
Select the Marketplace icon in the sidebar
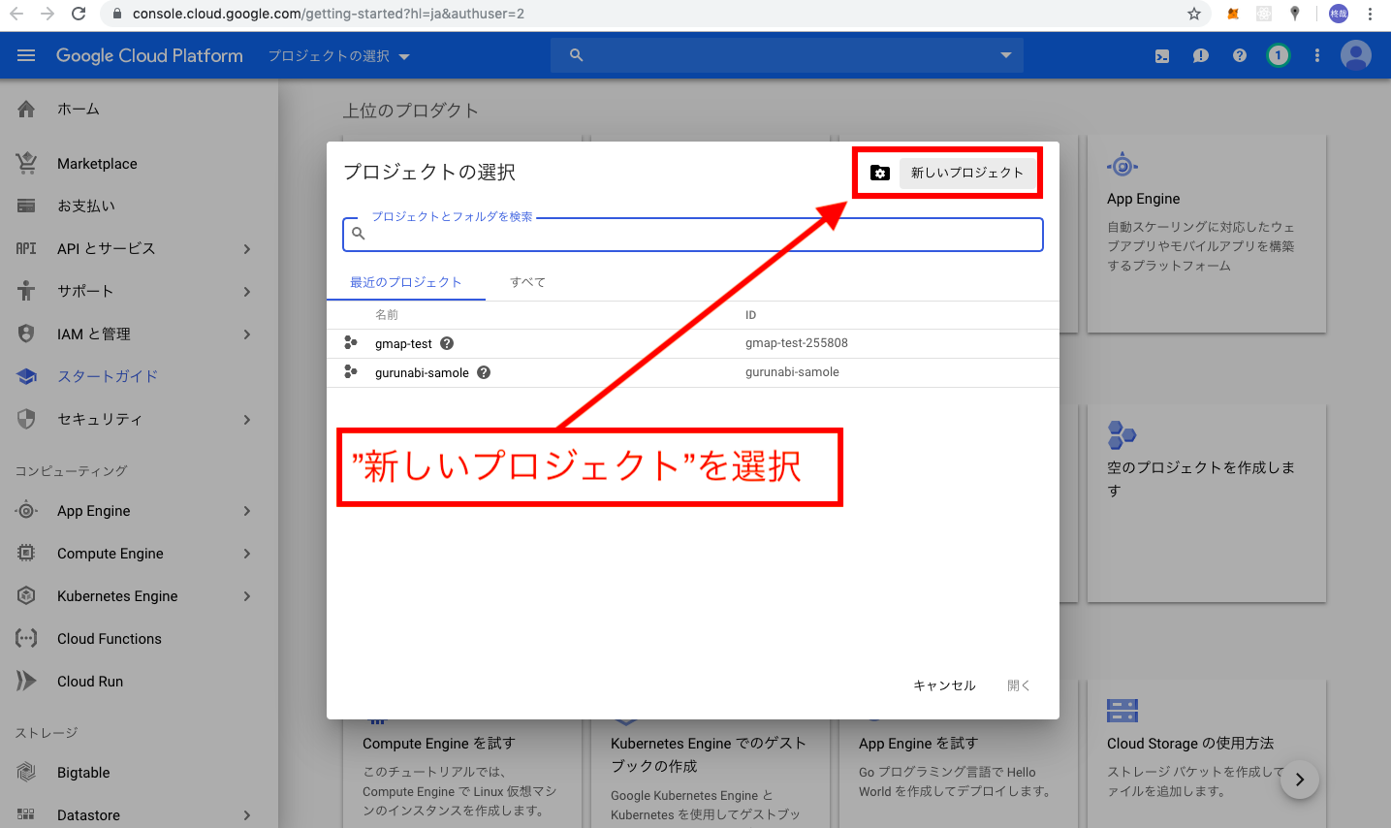tap(26, 163)
